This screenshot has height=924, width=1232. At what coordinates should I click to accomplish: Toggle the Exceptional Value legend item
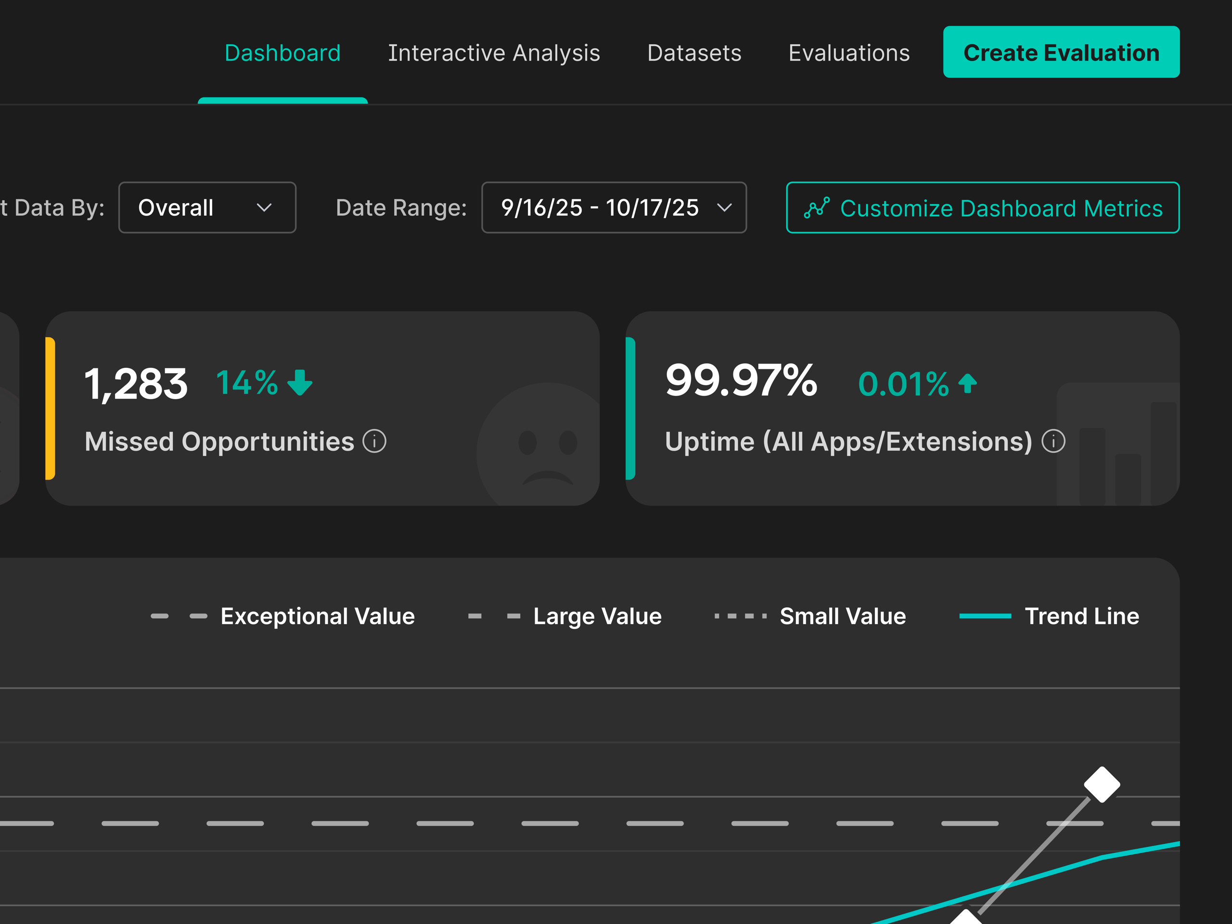point(282,616)
